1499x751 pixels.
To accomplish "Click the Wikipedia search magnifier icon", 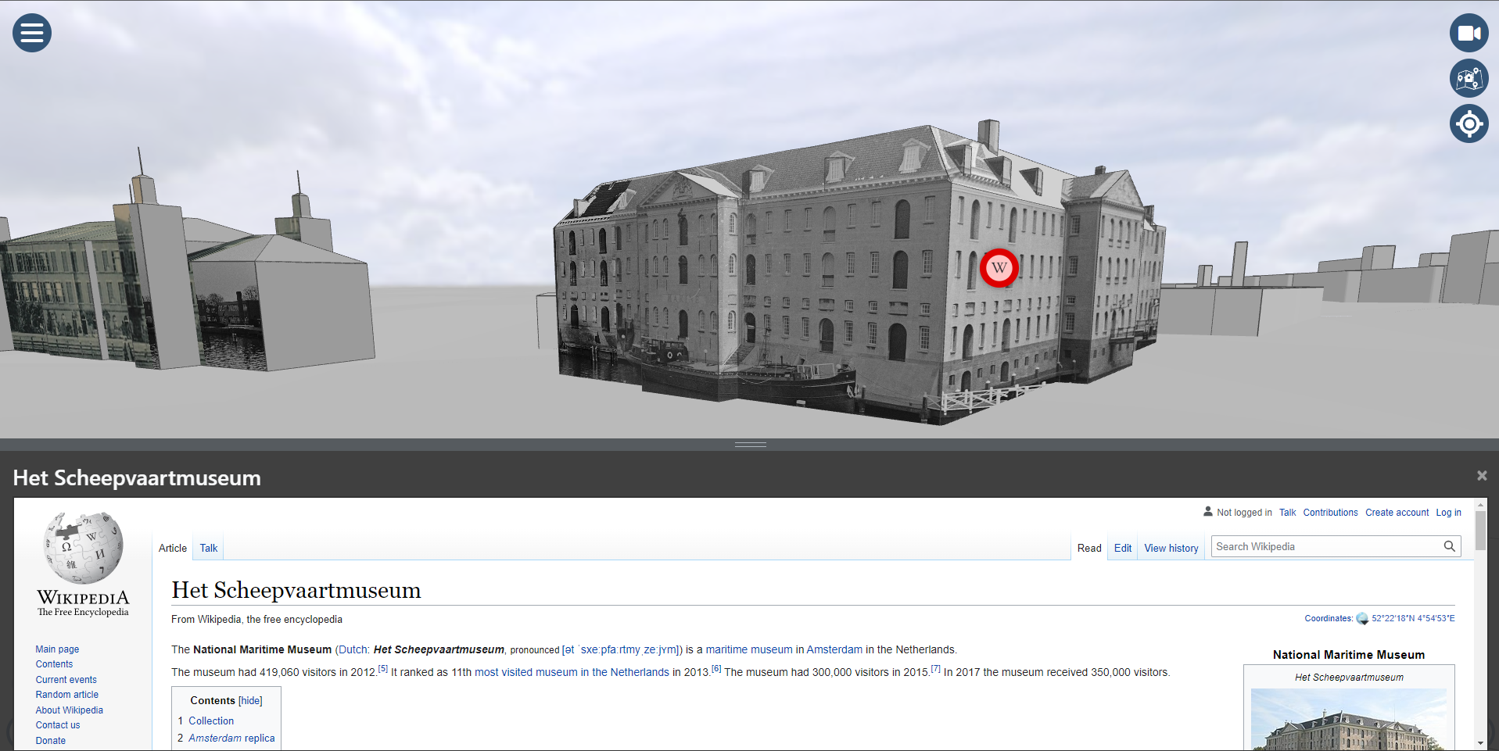I will (x=1449, y=547).
